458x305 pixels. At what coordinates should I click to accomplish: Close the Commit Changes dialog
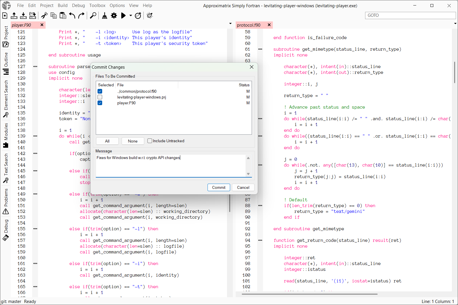pyautogui.click(x=252, y=67)
